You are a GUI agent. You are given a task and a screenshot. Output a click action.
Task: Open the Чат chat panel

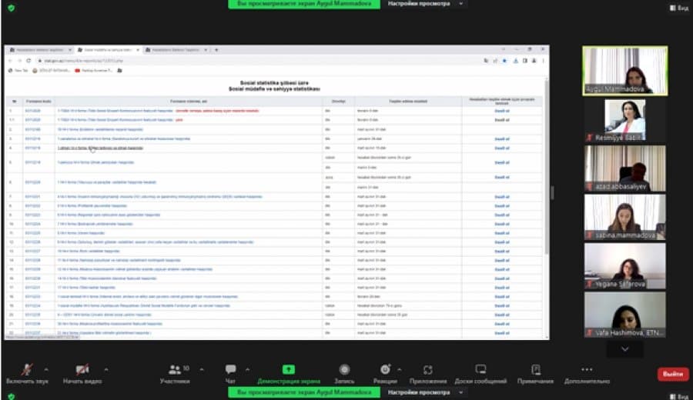[230, 373]
